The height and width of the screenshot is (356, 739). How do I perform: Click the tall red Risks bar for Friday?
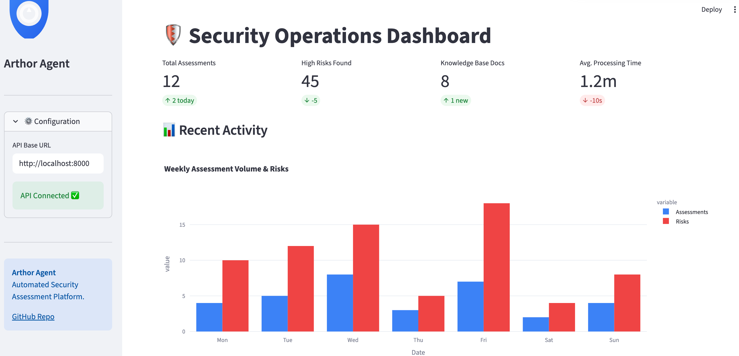496,266
